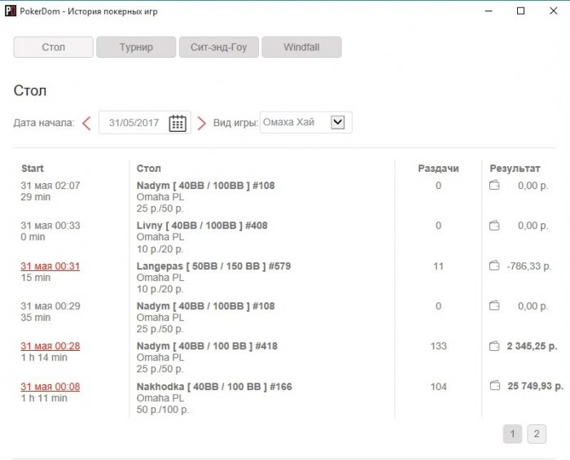Click table name Nadym [ 40BB / 100 BB ] #418

[207, 346]
